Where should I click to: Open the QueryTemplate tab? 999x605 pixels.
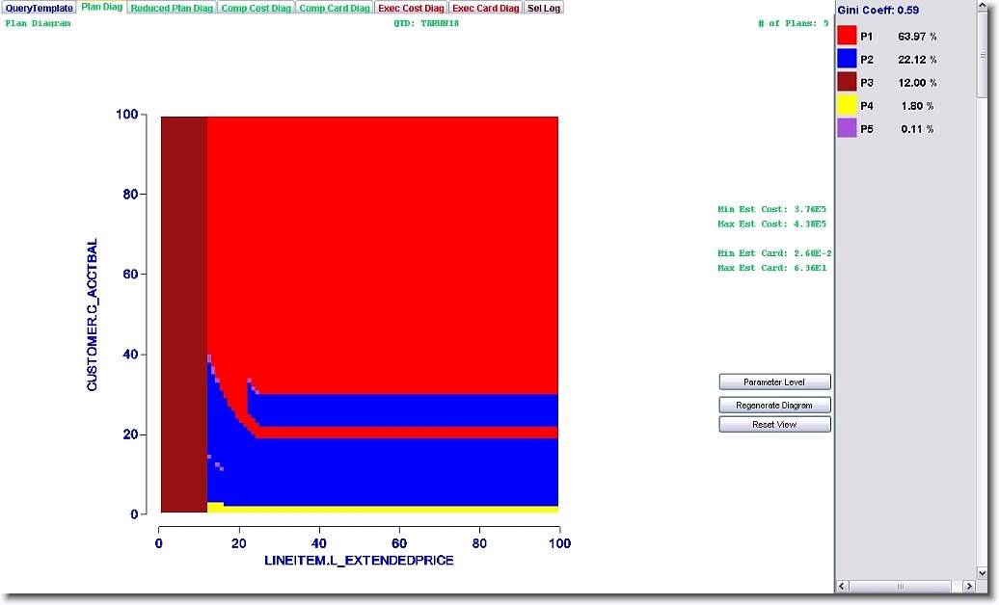click(x=39, y=8)
